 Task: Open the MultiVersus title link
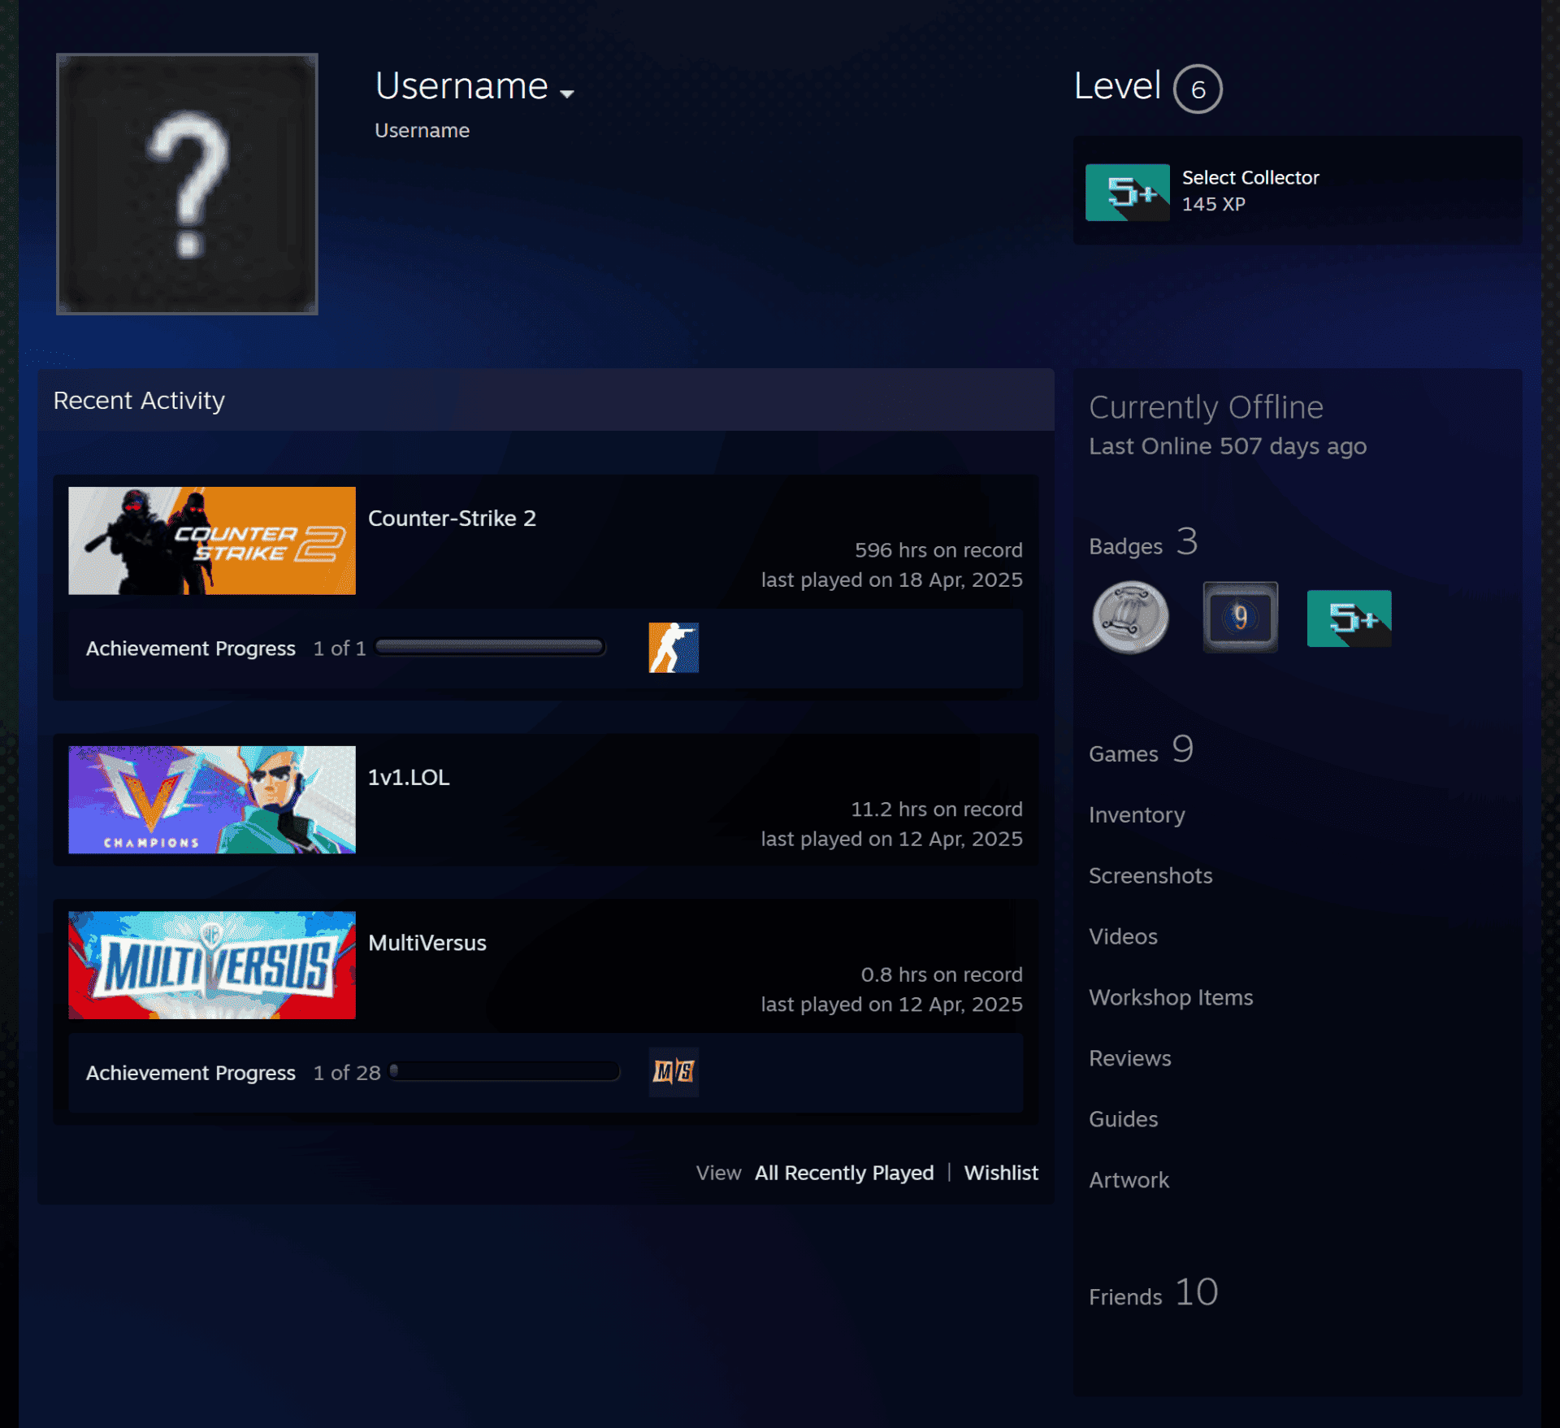[x=427, y=943]
